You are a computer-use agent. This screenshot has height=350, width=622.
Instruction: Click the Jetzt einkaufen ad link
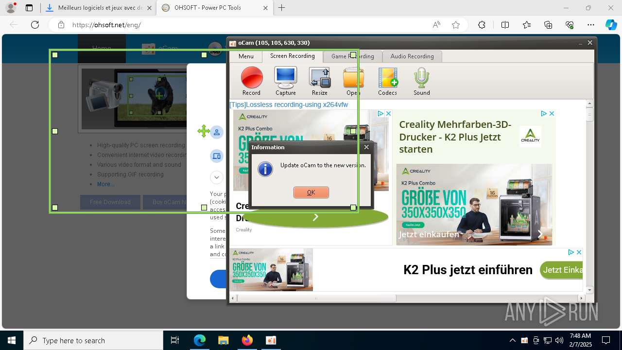point(429,234)
